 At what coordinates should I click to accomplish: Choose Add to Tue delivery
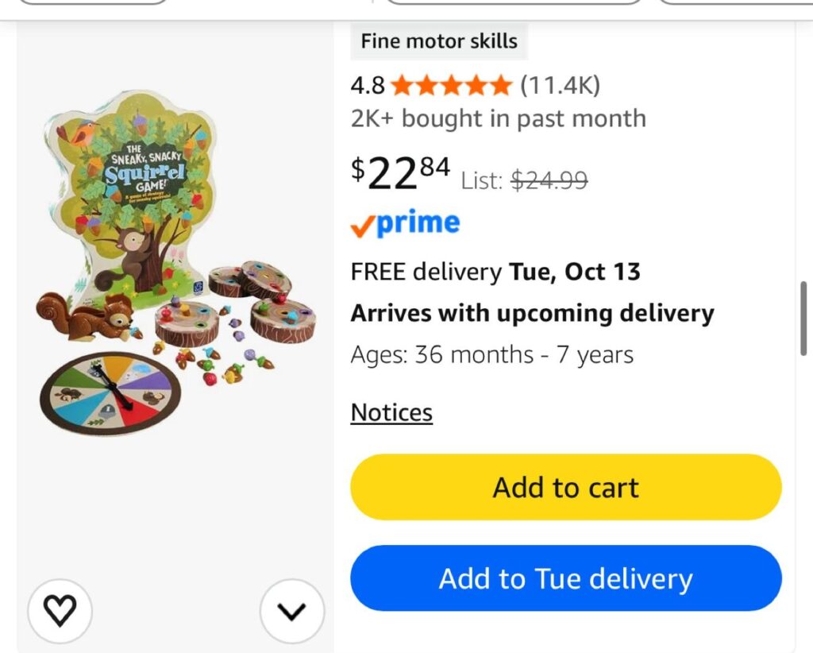pyautogui.click(x=565, y=578)
